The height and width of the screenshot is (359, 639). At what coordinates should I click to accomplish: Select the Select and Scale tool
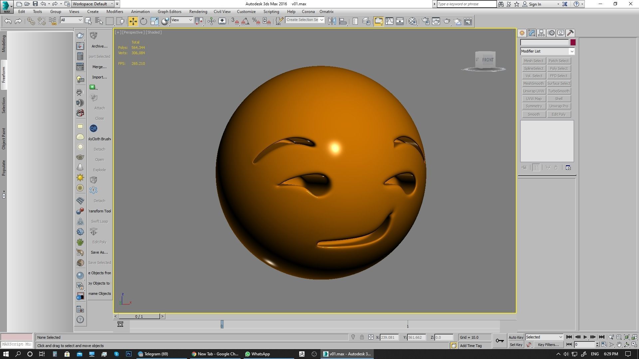click(x=154, y=21)
